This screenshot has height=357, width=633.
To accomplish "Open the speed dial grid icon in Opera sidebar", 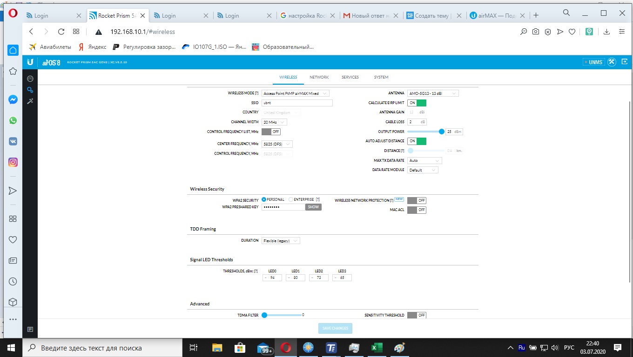I will pos(13,218).
